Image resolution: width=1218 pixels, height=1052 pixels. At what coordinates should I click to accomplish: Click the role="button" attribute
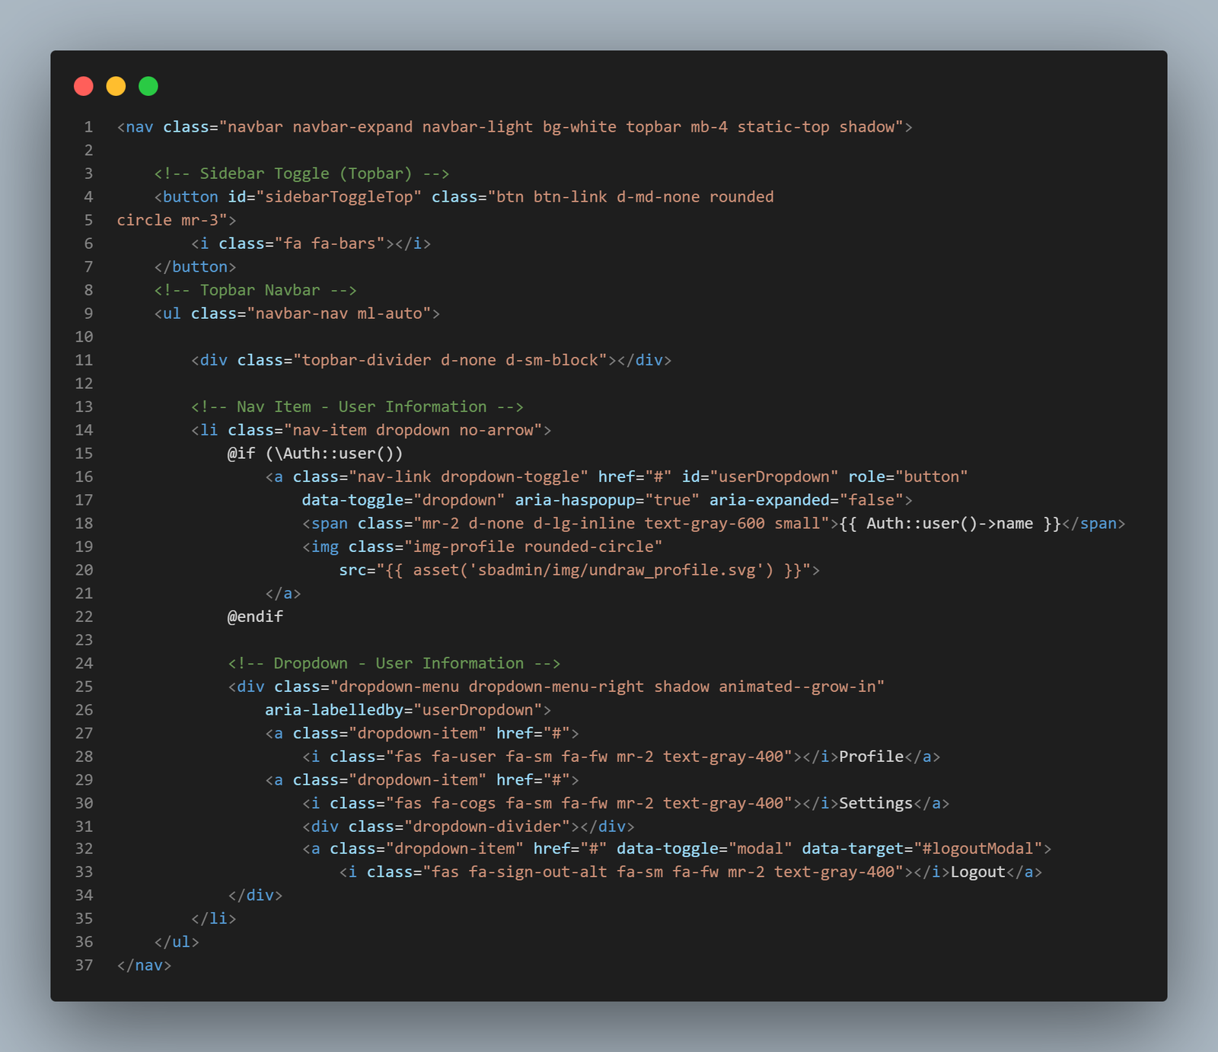click(x=908, y=477)
